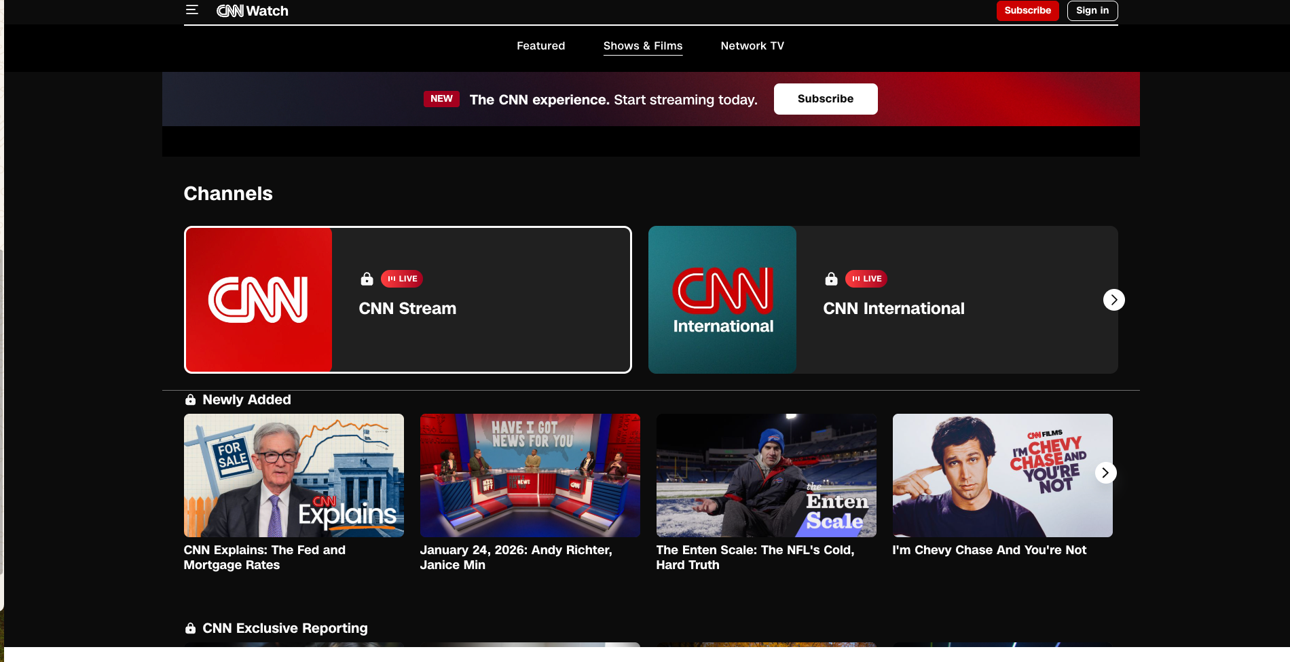The height and width of the screenshot is (662, 1290).
Task: Open CNN Explains Fed and Mortgage Rates thumbnail
Action: coord(293,475)
